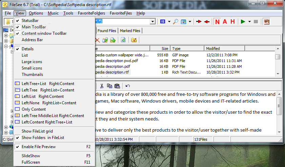
Task: Click the copy-to-folder icon
Action: (x=105, y=40)
